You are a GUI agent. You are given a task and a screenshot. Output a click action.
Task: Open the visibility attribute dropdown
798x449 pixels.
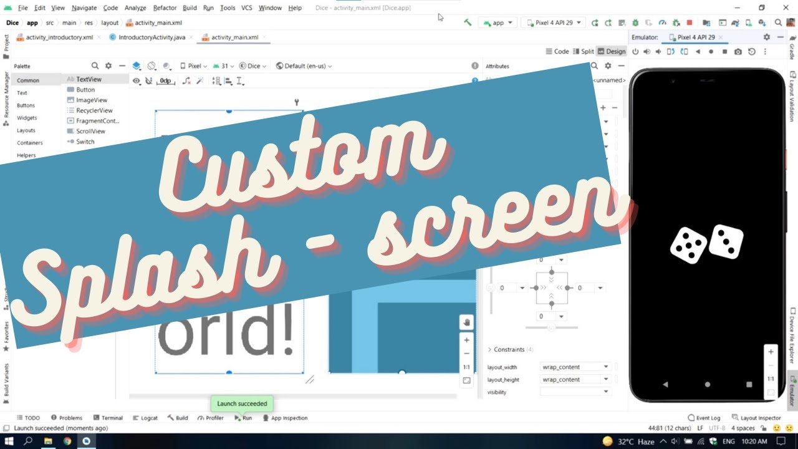point(575,392)
